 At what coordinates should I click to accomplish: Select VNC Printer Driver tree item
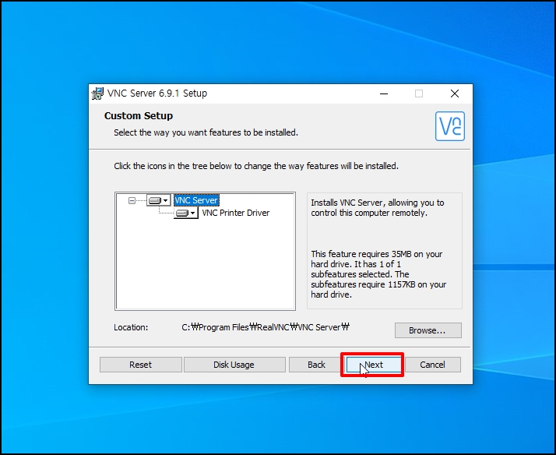(235, 213)
